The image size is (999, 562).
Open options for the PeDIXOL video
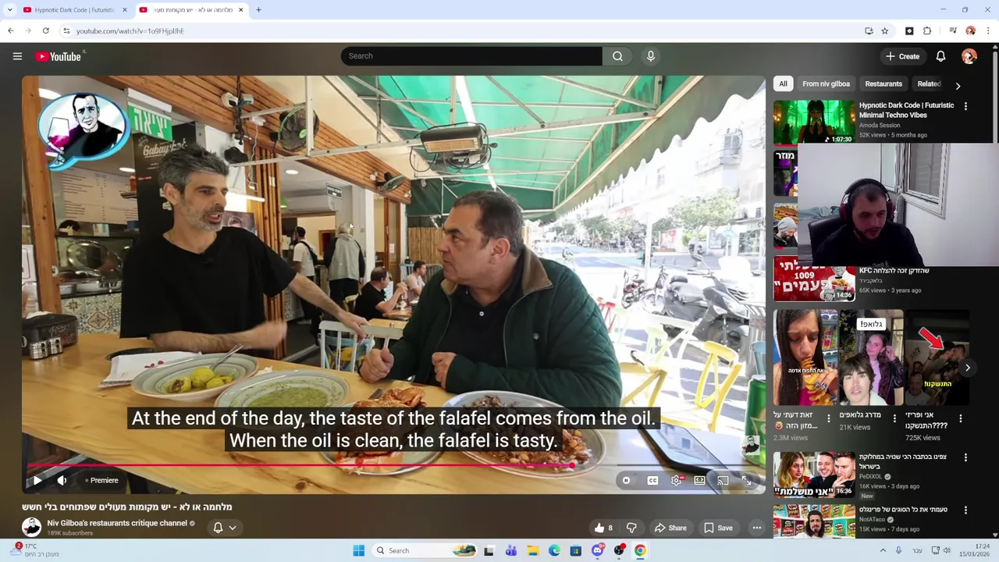pos(965,457)
